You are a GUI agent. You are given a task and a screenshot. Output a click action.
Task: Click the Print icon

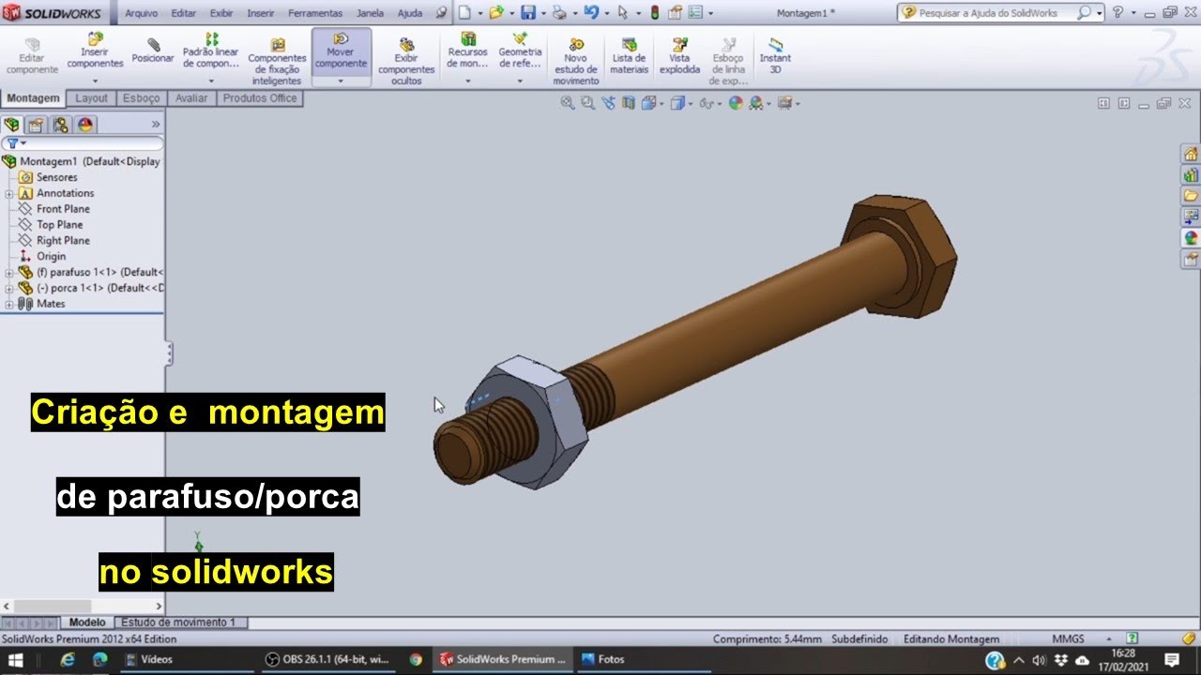tap(559, 13)
